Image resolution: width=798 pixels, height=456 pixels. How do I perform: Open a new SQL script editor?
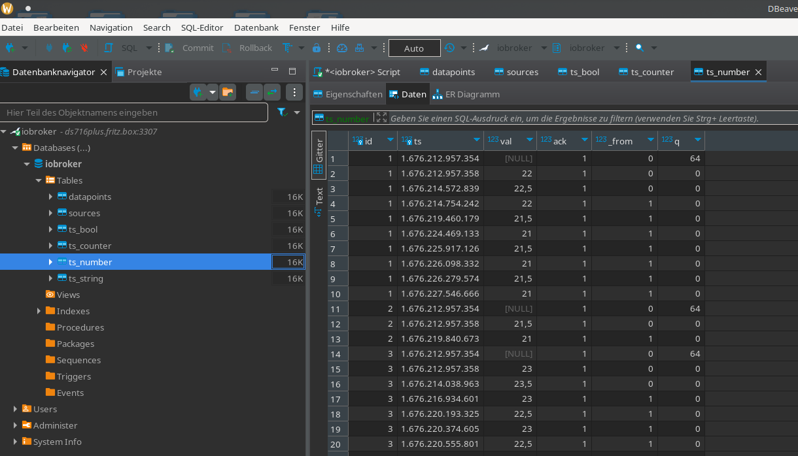[x=109, y=48]
